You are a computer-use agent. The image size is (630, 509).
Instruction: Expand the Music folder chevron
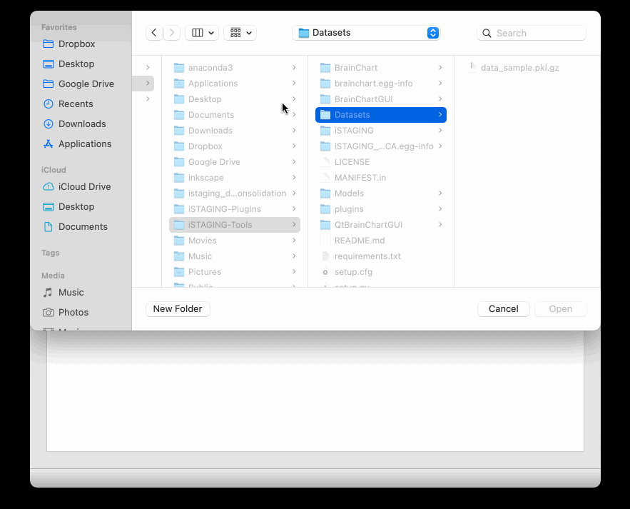pos(294,256)
